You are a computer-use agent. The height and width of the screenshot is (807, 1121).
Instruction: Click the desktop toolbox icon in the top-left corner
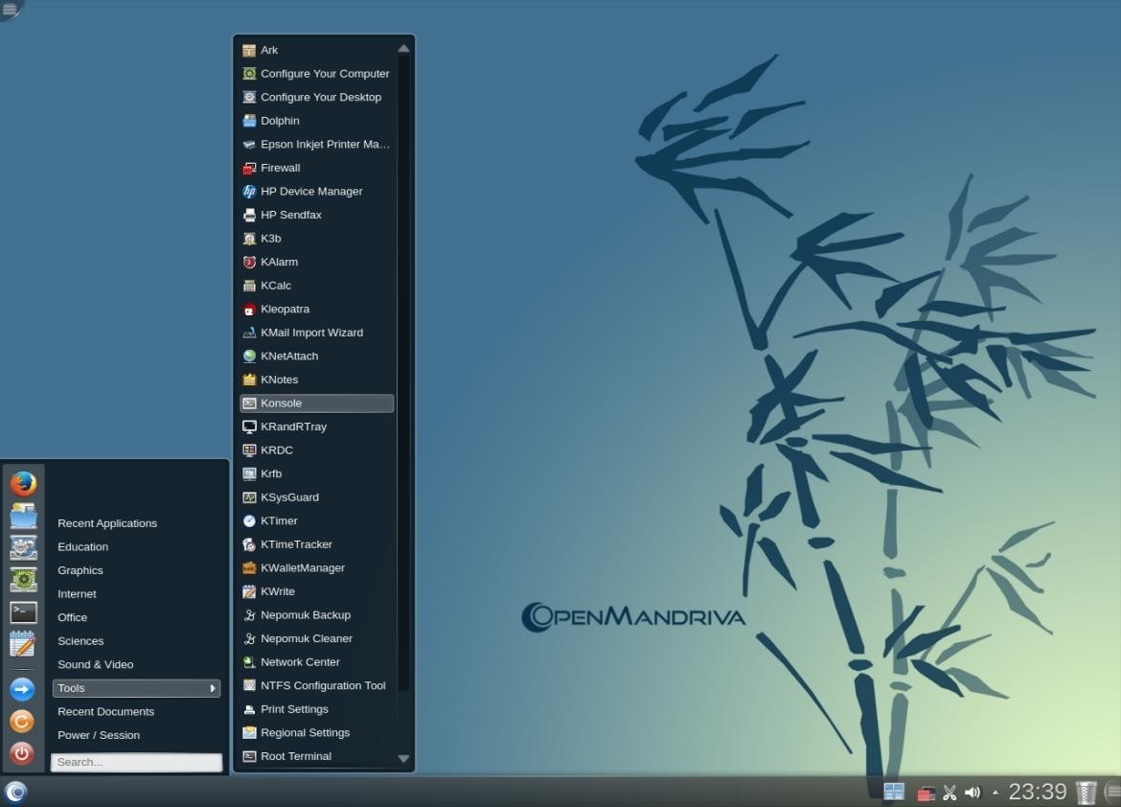(x=10, y=9)
